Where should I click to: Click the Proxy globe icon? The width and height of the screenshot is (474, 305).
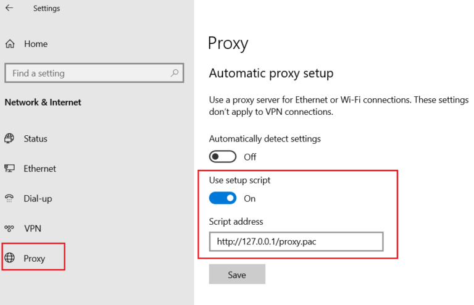tap(9, 258)
